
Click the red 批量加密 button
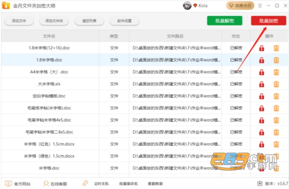pos(268,21)
